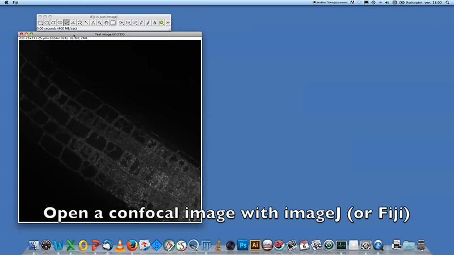Select the Wand tracing tool
Image resolution: width=454 pixels, height=255 pixels.
(x=87, y=23)
